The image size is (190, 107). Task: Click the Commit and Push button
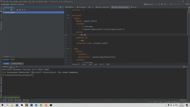coord(17,64)
